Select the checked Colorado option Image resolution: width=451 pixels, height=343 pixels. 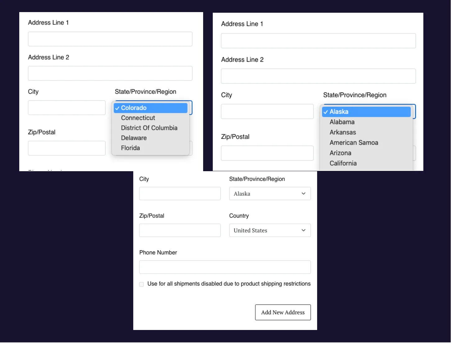(x=151, y=108)
